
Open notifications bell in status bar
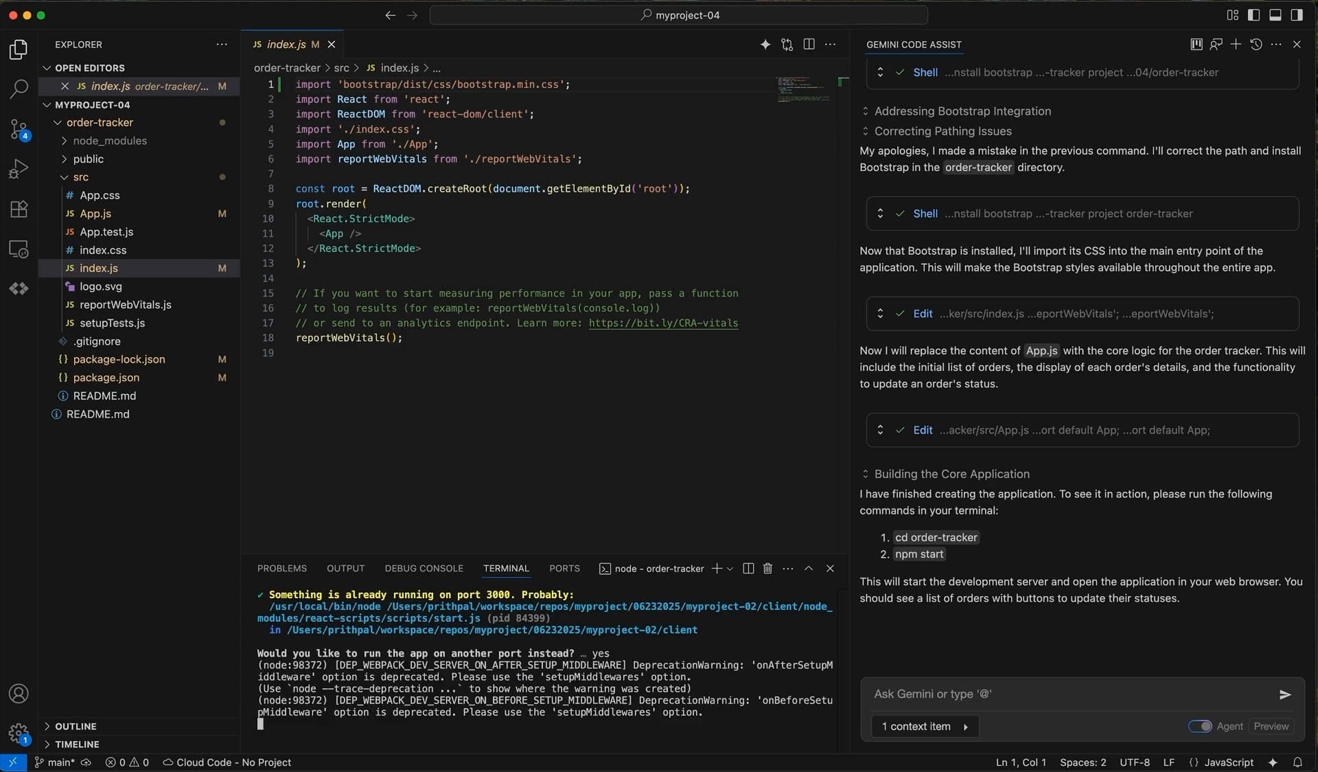coord(1297,762)
